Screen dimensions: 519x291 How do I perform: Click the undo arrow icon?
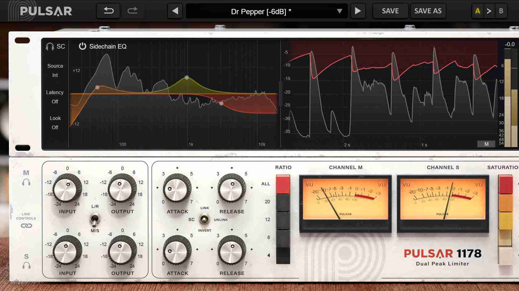pos(108,11)
